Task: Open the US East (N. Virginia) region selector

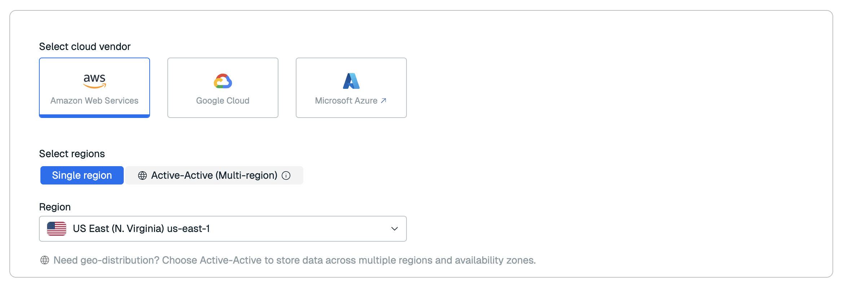Action: 141,229
